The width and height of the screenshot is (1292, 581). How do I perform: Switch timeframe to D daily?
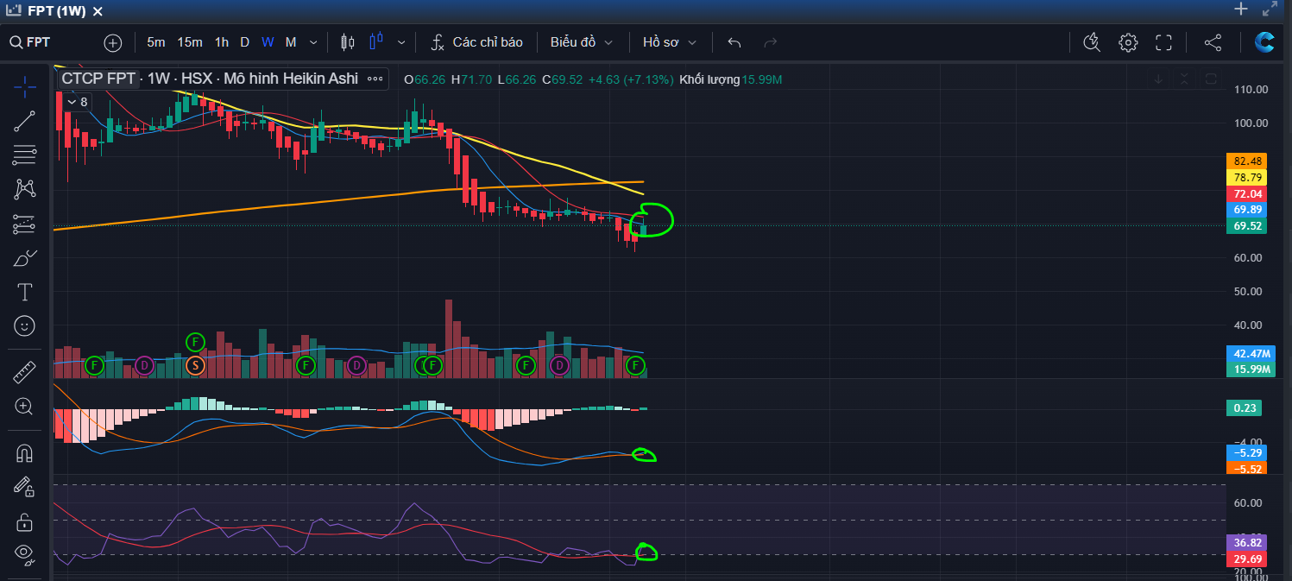click(x=245, y=42)
